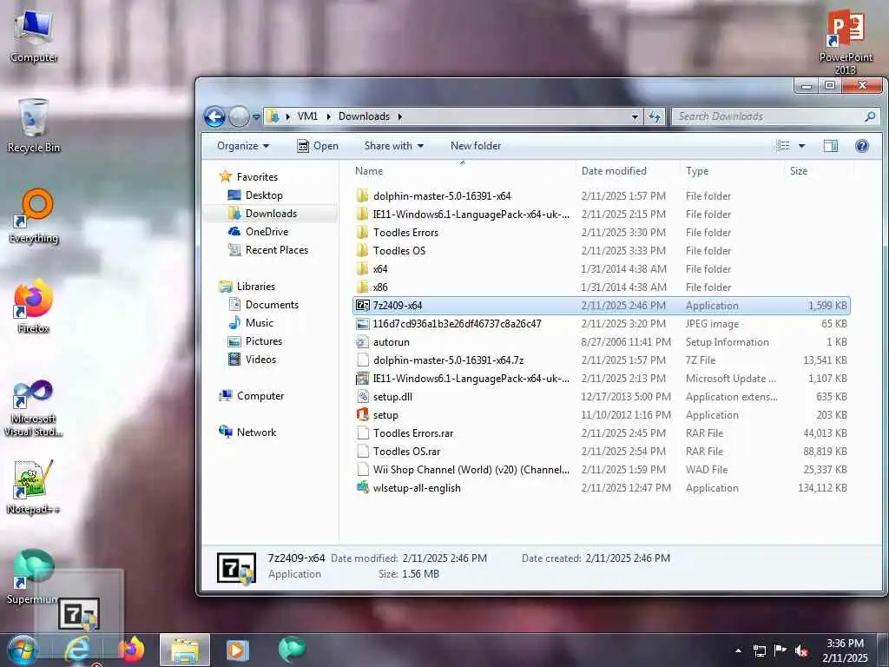Viewport: 889px width, 667px height.
Task: Open the address bar history dropdown
Action: click(635, 116)
